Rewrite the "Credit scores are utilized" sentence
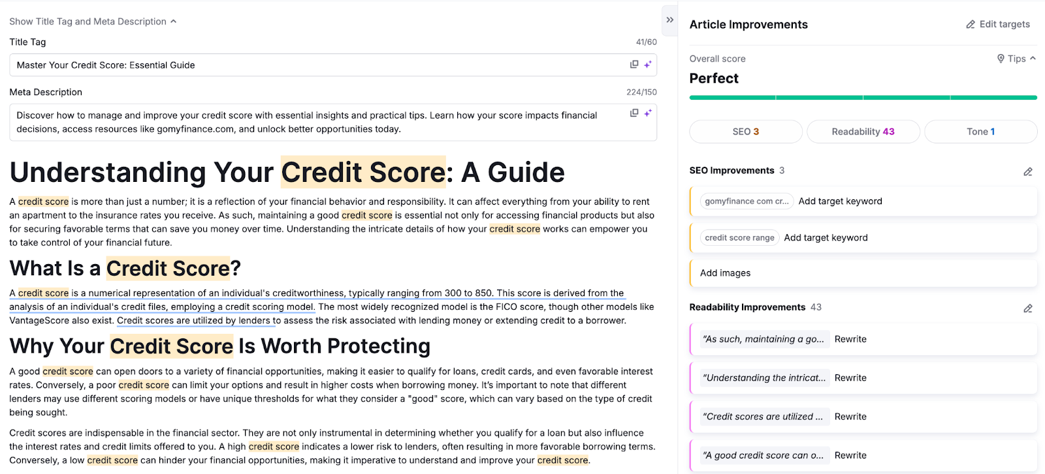Viewport: 1045px width, 474px height. click(850, 417)
